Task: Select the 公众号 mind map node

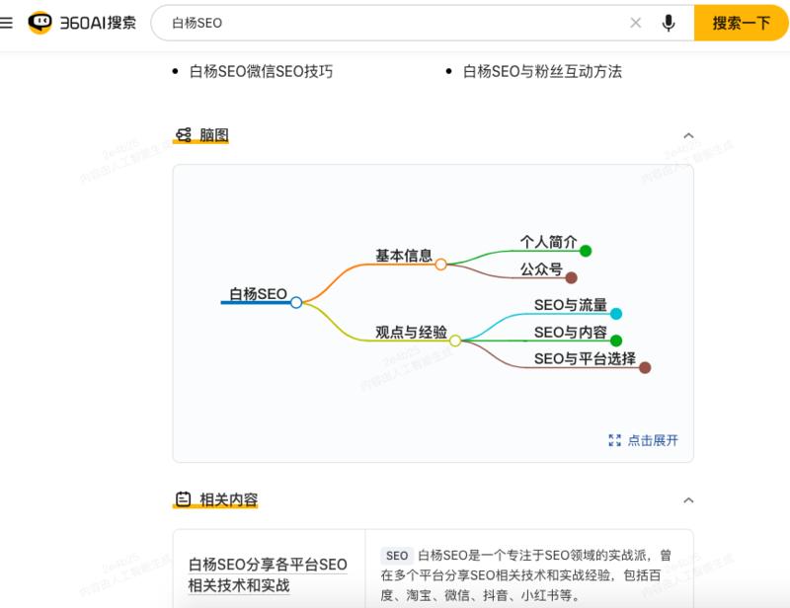Action: (x=541, y=268)
